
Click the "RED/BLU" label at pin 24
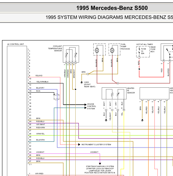point(40,121)
